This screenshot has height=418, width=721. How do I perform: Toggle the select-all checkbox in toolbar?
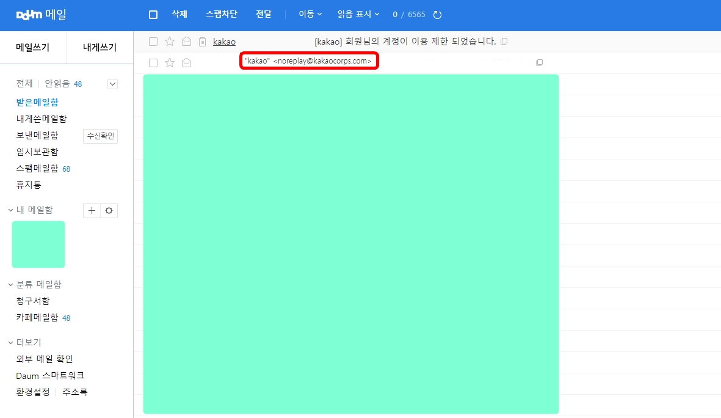click(153, 15)
